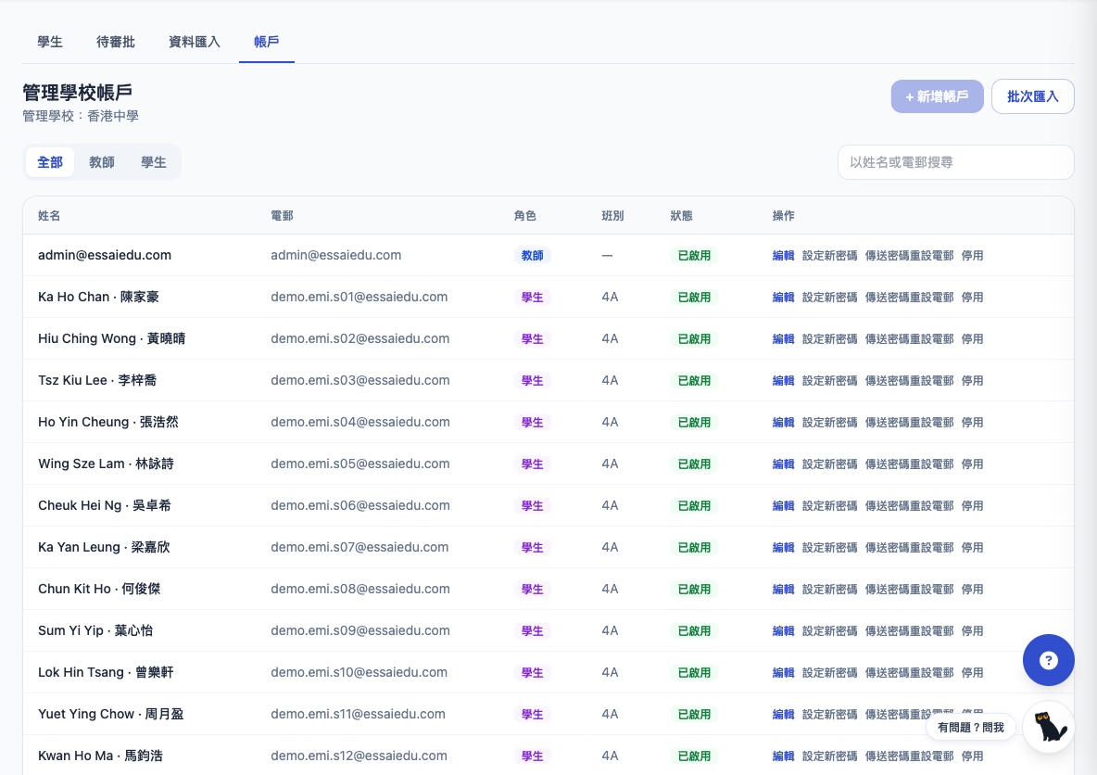The height and width of the screenshot is (775, 1097).
Task: Filter accounts by 學生 role
Action: [153, 162]
